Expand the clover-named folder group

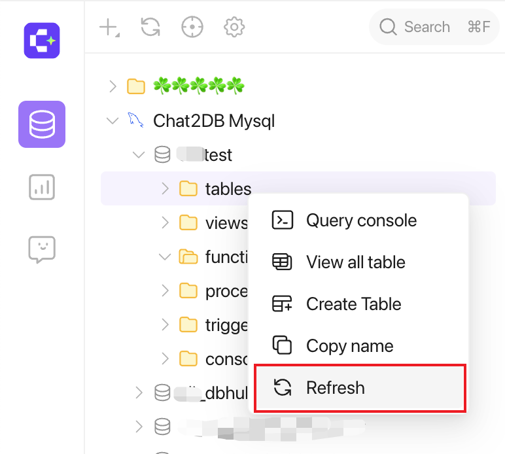click(x=113, y=86)
